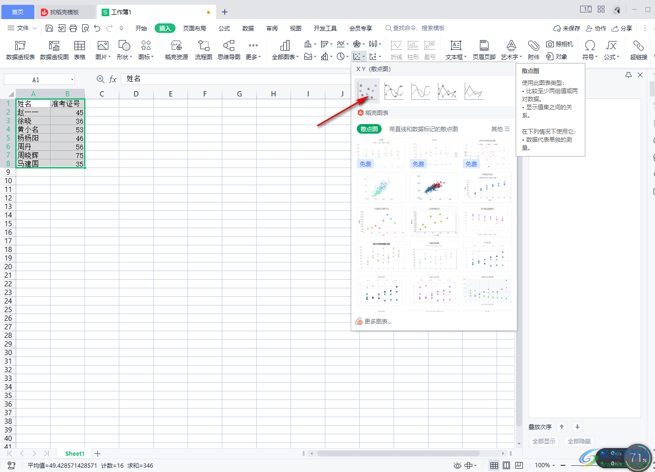655x472 pixels.
Task: Click the 全部隐藏 button
Action: [579, 441]
